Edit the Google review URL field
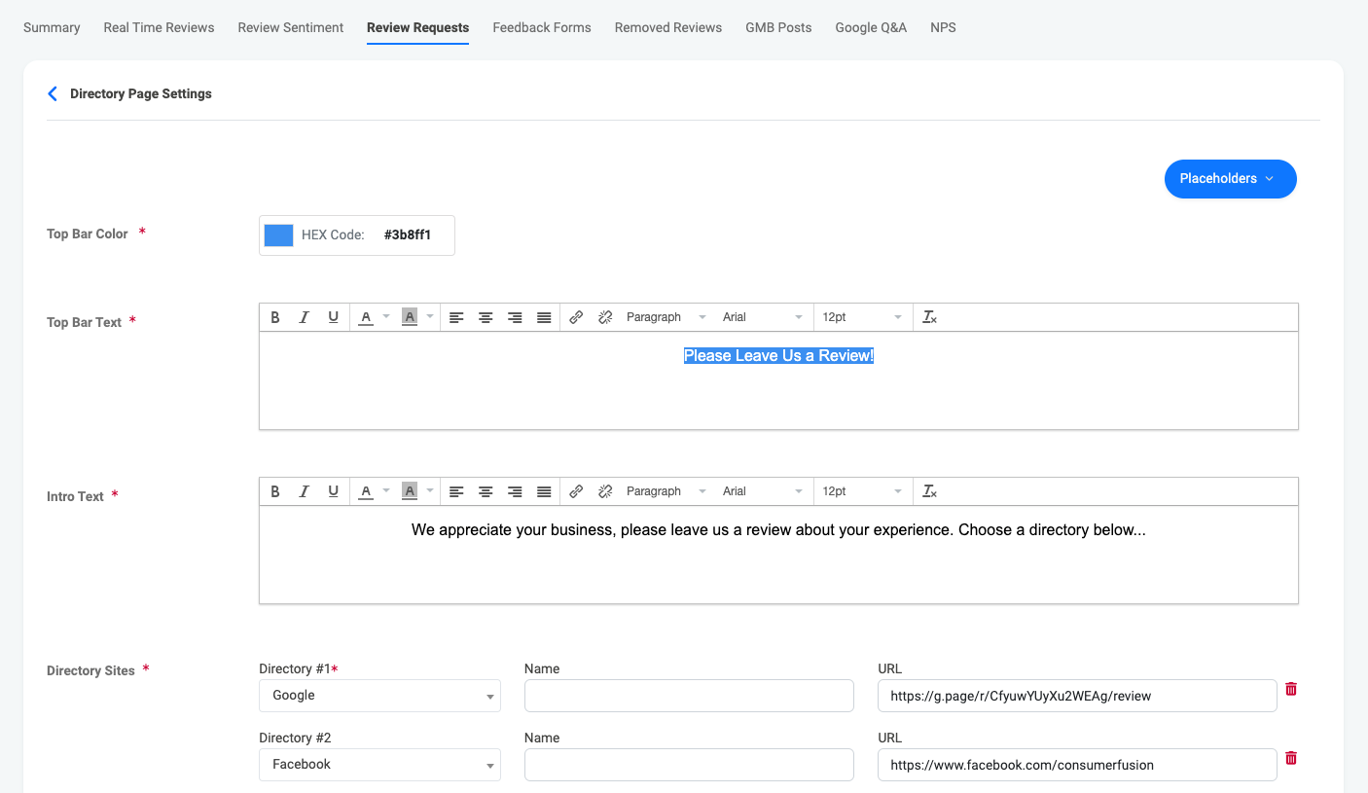The height and width of the screenshot is (793, 1368). [1077, 696]
